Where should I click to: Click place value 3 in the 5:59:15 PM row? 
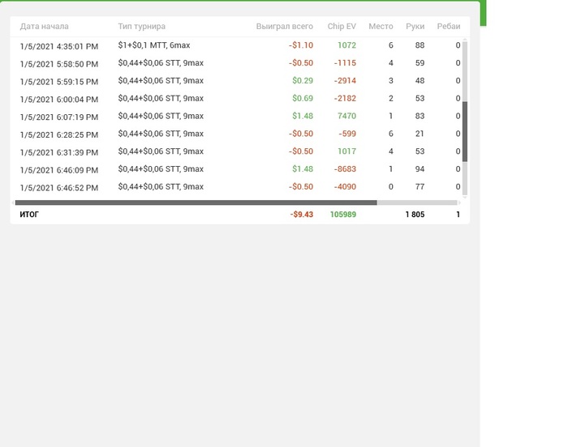point(391,81)
